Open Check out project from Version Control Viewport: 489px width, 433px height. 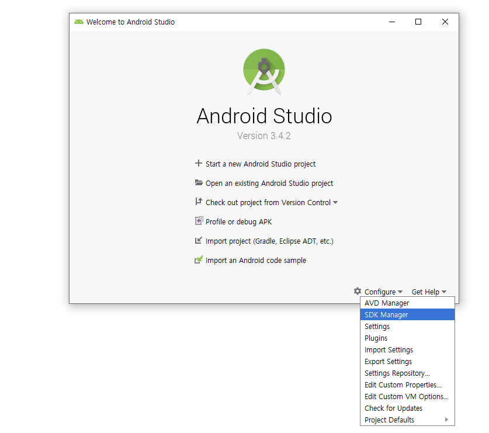point(268,202)
